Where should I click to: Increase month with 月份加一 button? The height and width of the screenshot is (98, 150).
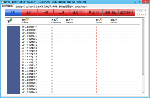pos(141,14)
